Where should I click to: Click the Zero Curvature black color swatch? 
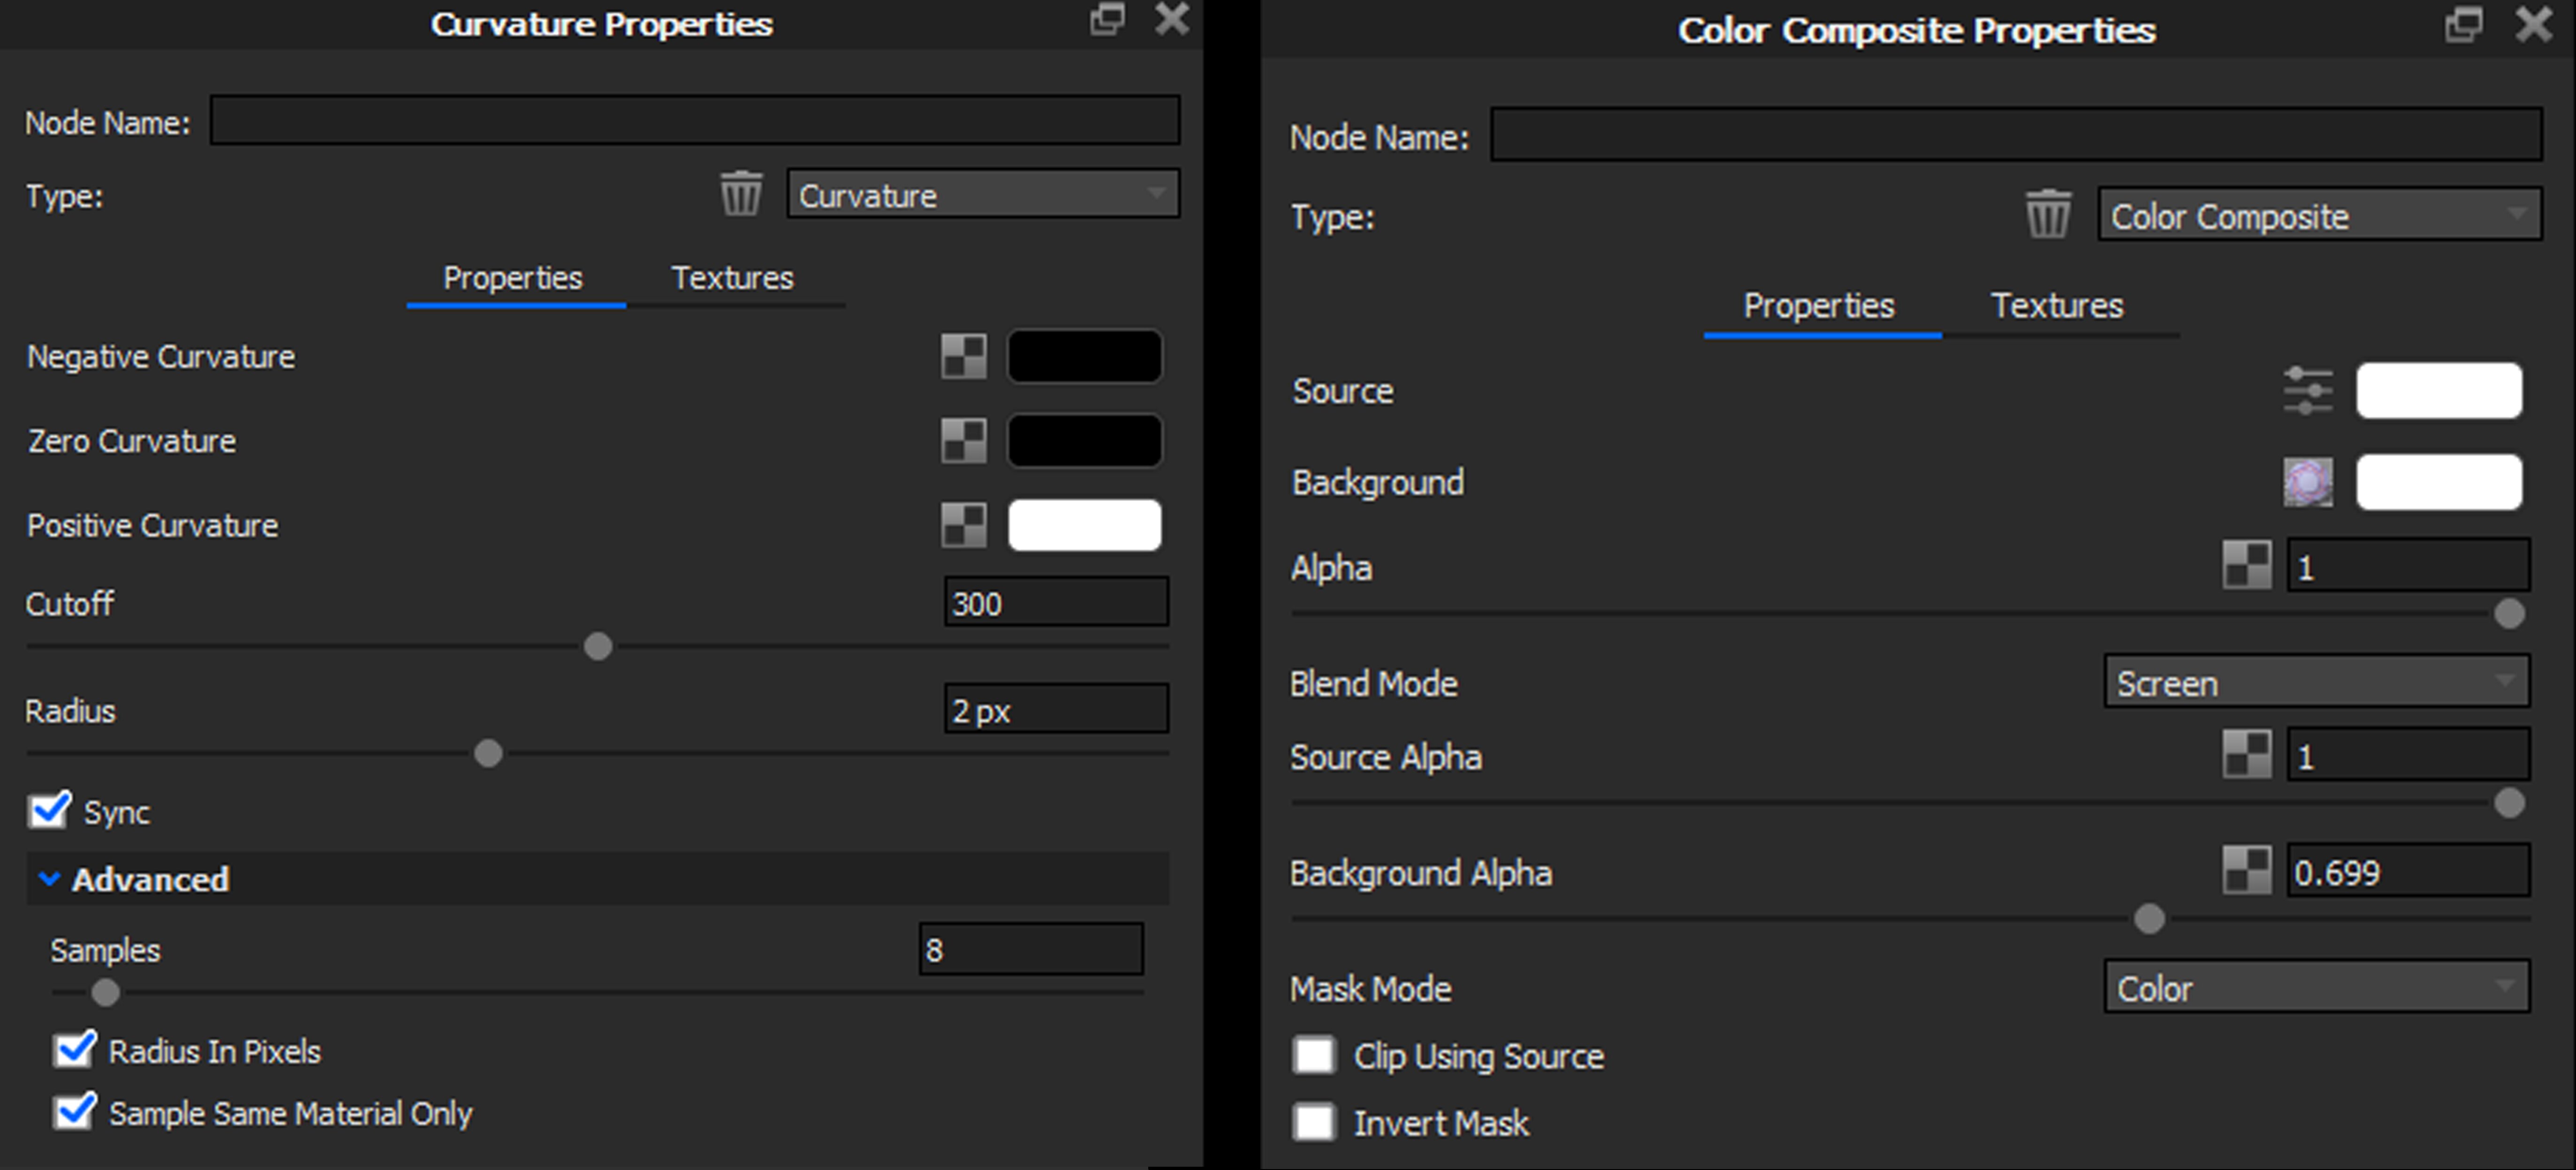[1085, 440]
